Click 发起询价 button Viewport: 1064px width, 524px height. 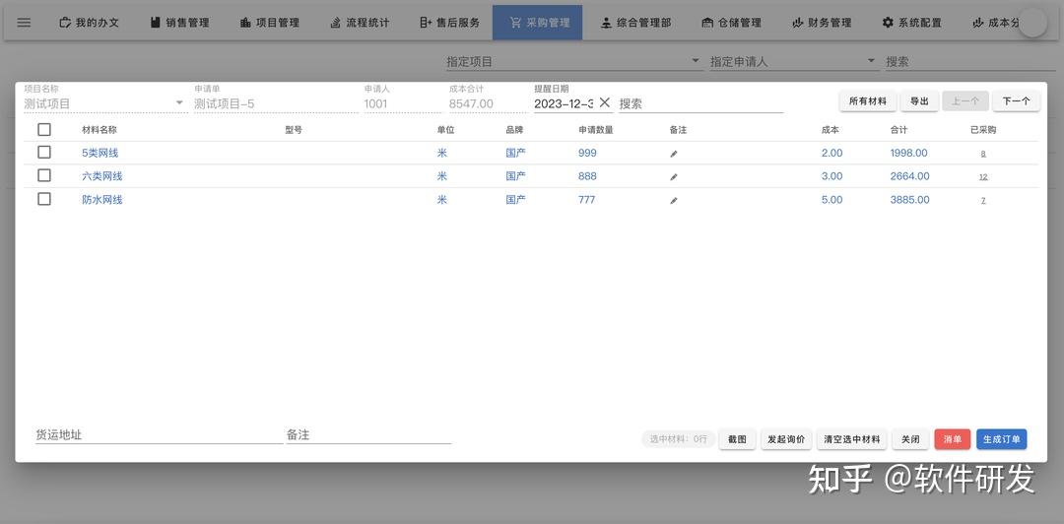click(786, 439)
